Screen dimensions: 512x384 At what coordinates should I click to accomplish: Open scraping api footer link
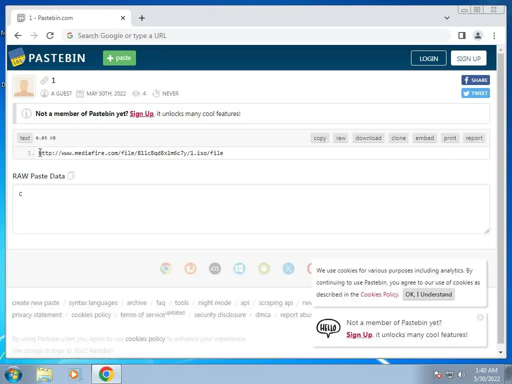coord(275,303)
